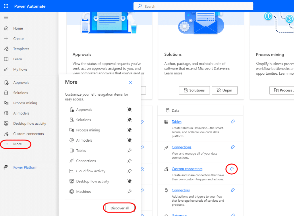Open the Connections link under Data

click(181, 147)
